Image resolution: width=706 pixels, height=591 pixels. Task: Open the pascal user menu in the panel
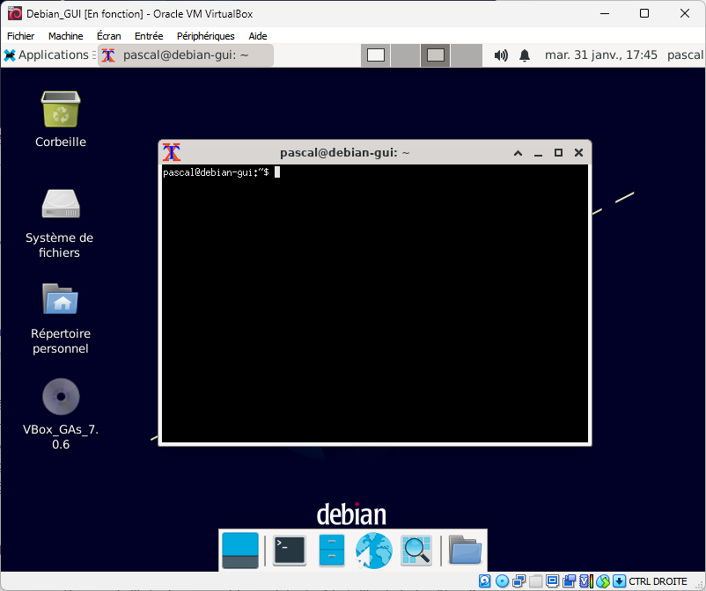tap(685, 55)
